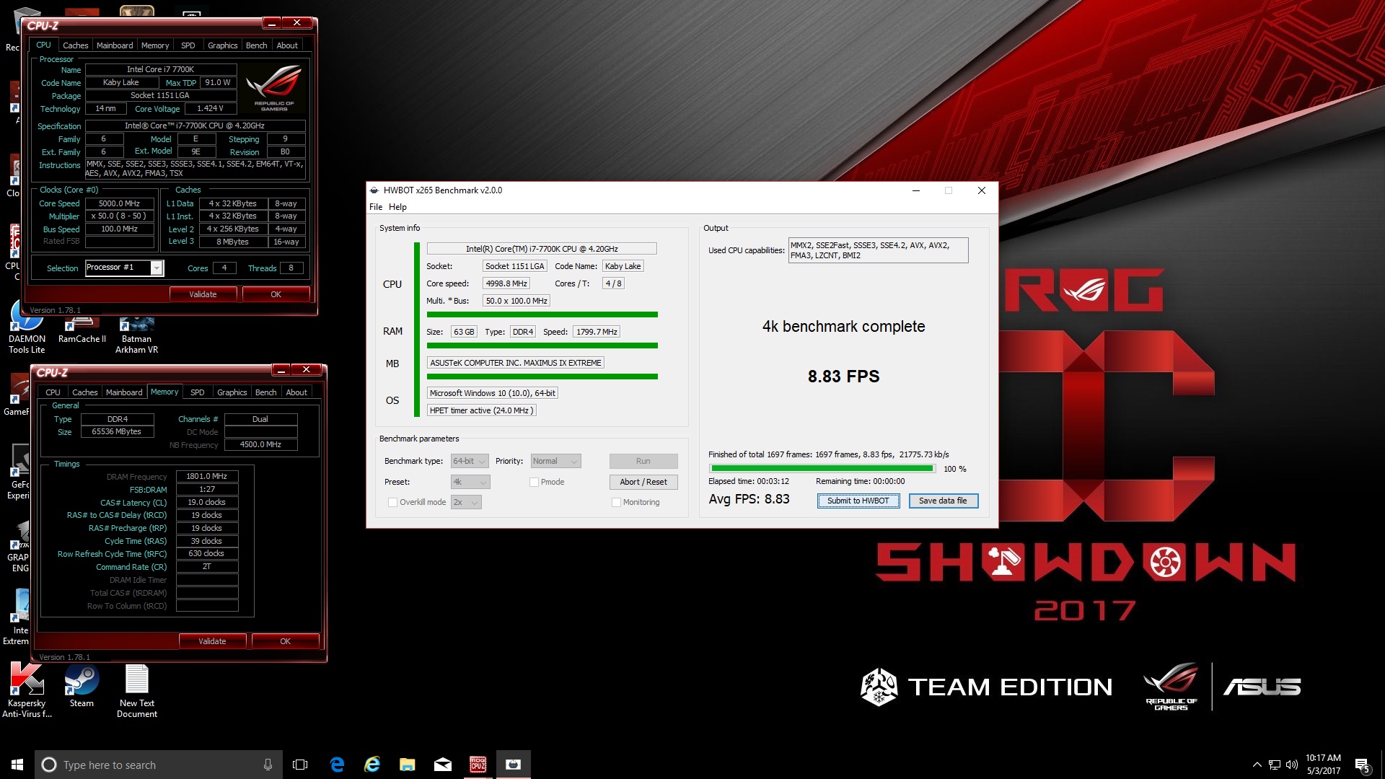1385x779 pixels.
Task: Switch to Mainboard tab in top CPU-Z
Action: point(115,45)
